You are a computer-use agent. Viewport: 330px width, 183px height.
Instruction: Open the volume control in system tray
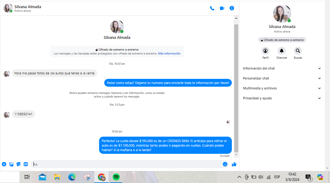point(261,177)
